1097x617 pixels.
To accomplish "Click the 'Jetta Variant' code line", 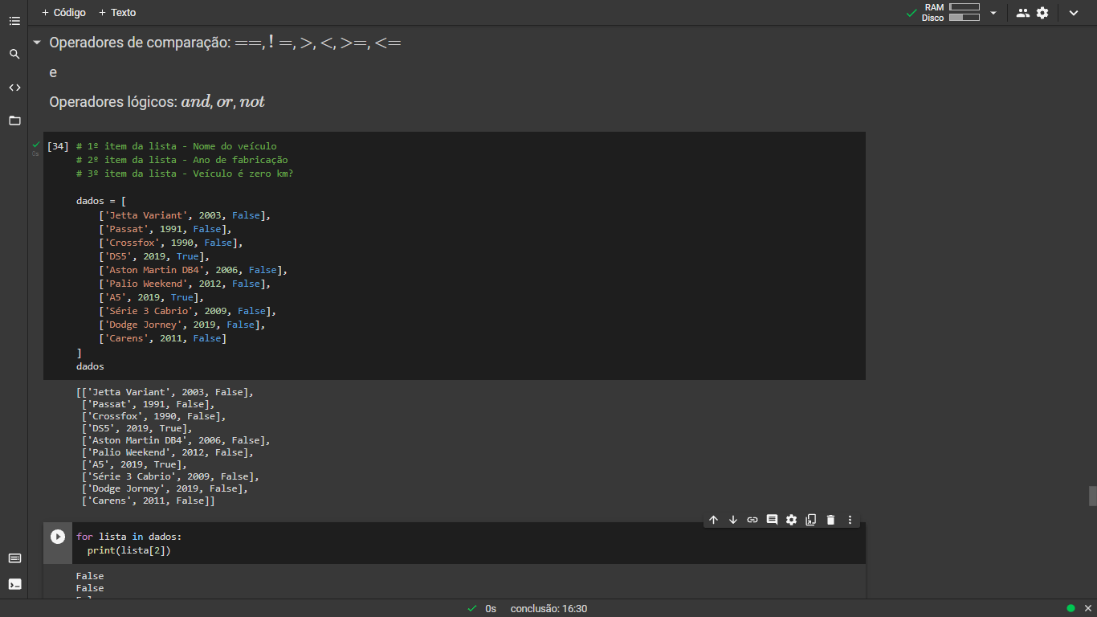I will [x=185, y=215].
